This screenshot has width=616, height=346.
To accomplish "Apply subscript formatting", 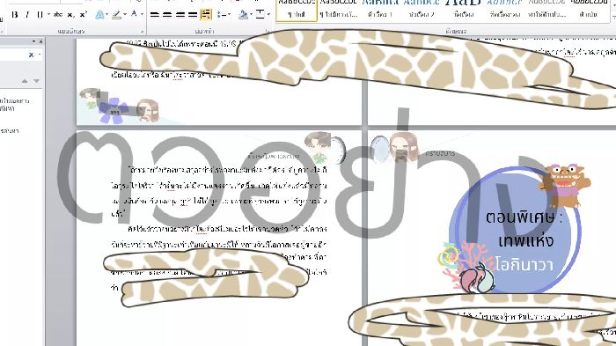I will pos(70,15).
